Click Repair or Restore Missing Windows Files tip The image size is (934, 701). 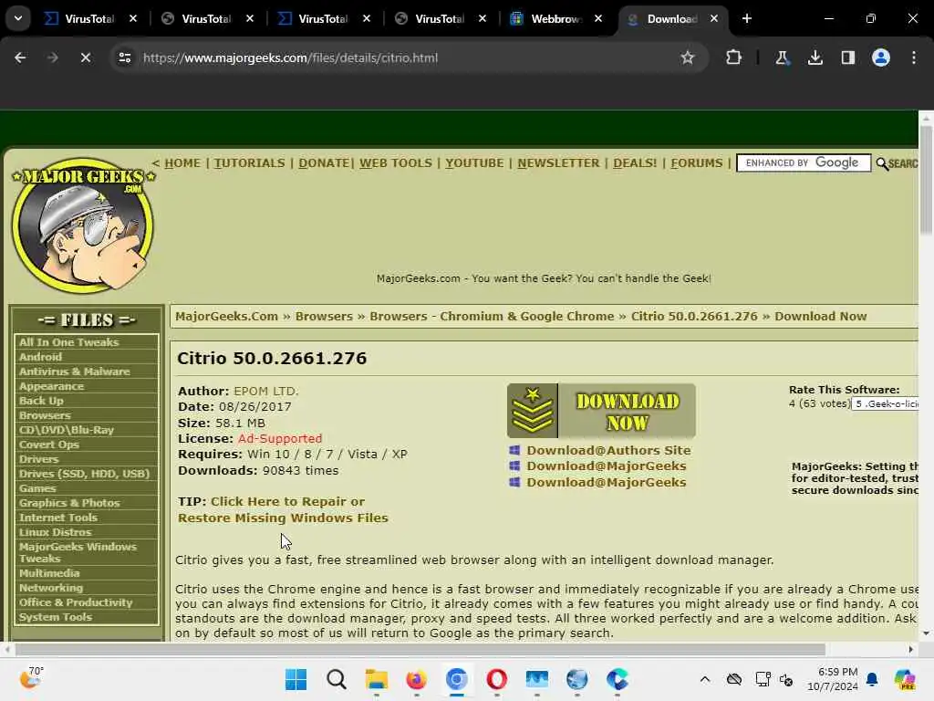[283, 509]
